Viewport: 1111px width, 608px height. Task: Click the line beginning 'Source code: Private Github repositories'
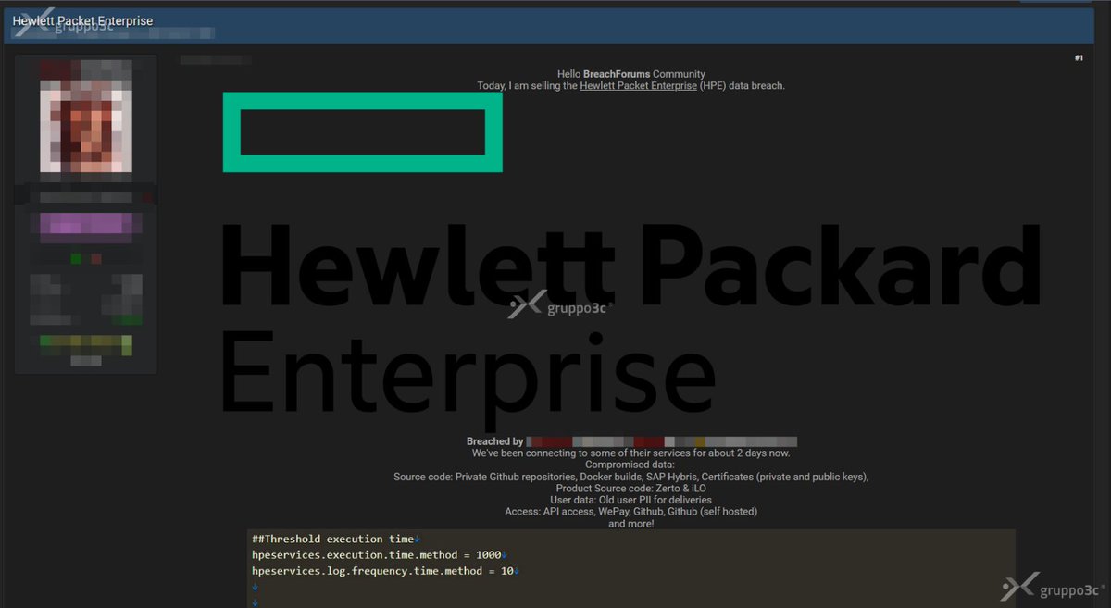(630, 478)
